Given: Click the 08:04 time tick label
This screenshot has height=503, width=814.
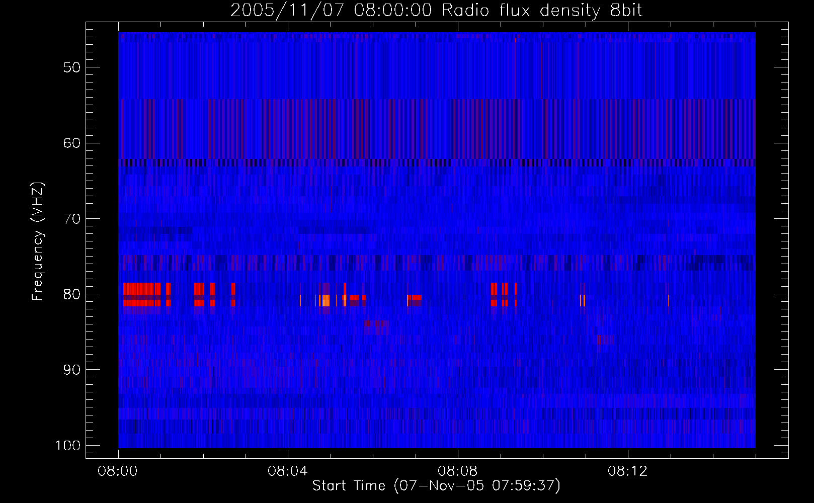Looking at the screenshot, I should [288, 471].
